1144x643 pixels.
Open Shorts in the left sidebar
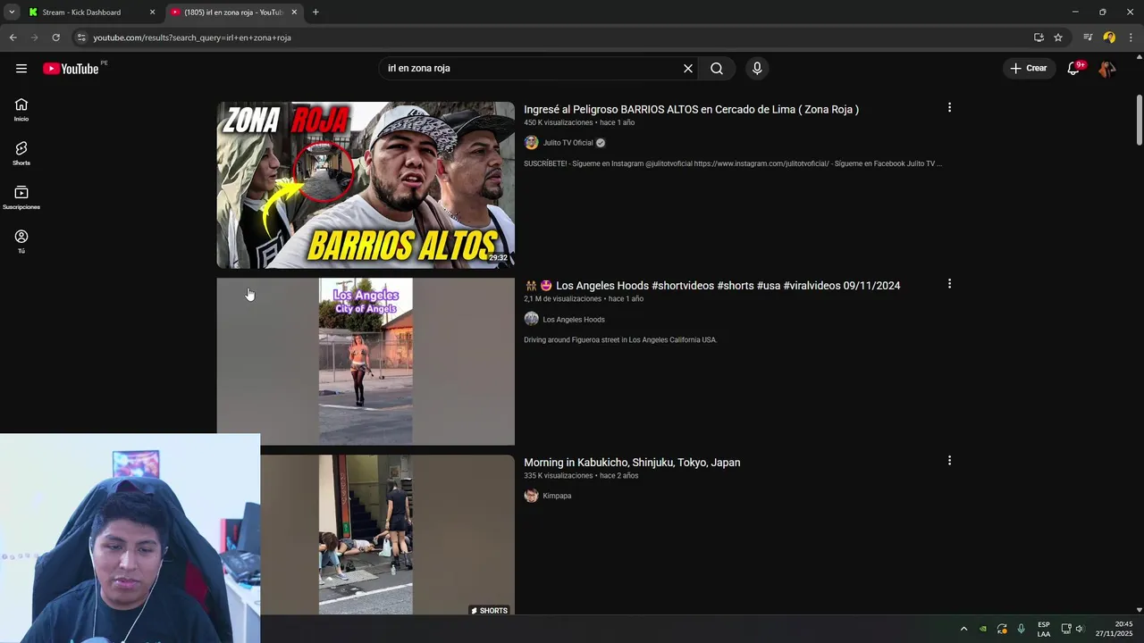tap(21, 154)
